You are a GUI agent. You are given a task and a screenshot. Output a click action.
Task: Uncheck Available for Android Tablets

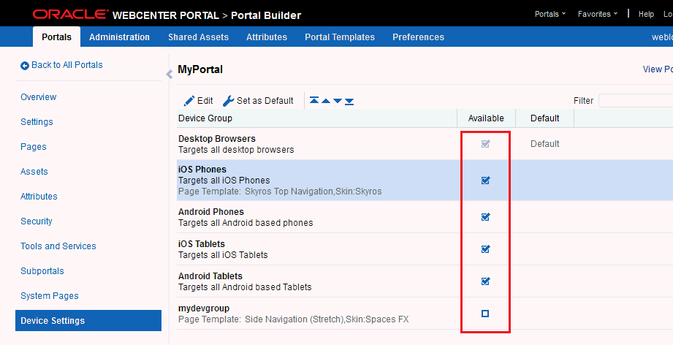pos(485,281)
